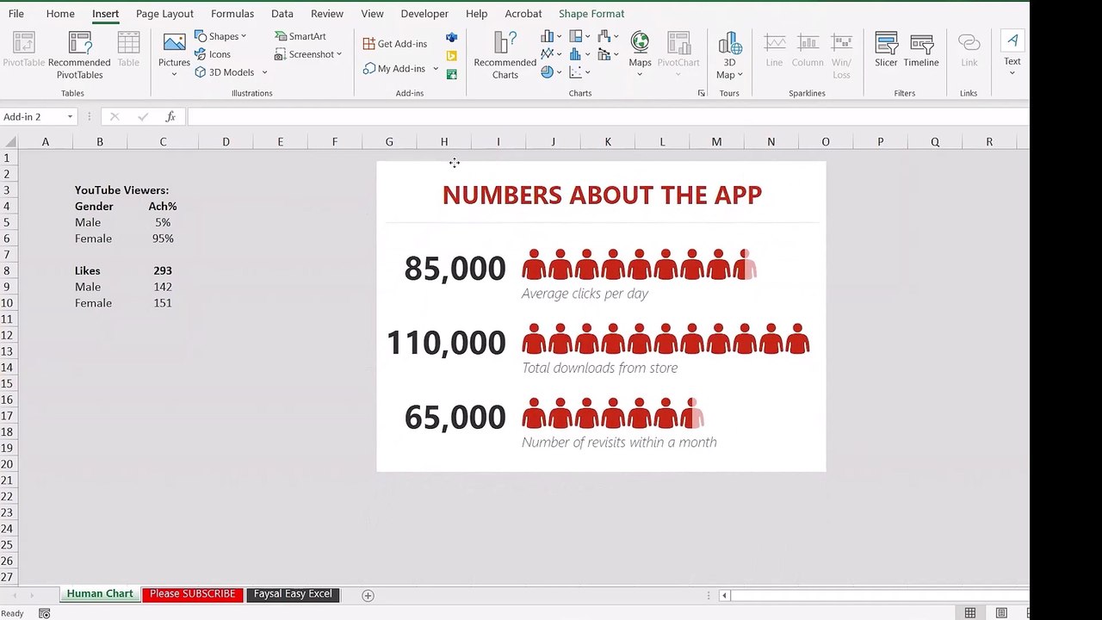Insert a Waterfall or Stock chart
This screenshot has width=1102, height=620.
point(608,36)
